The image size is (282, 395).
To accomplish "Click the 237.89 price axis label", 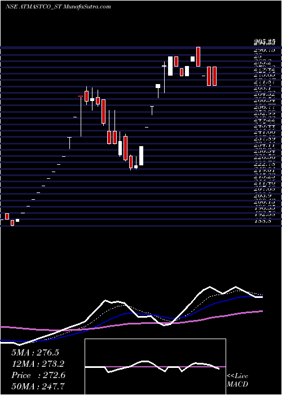I will coord(265,139).
